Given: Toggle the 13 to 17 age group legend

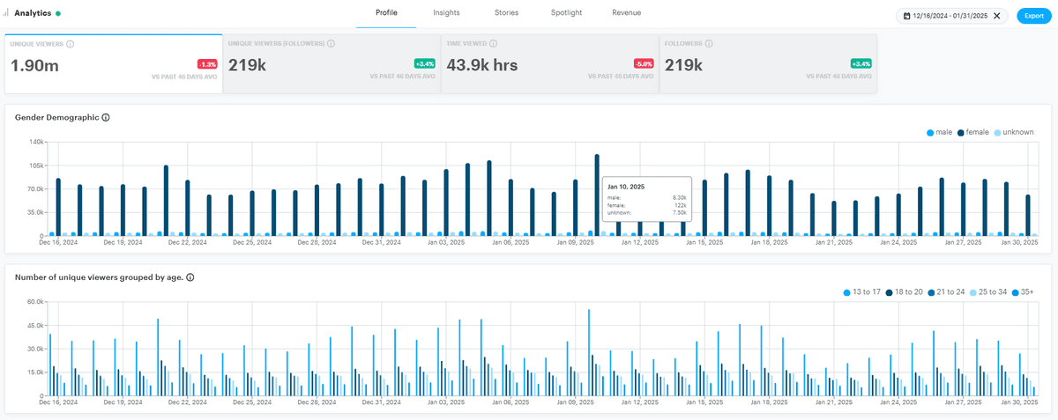Looking at the screenshot, I should click(x=863, y=291).
